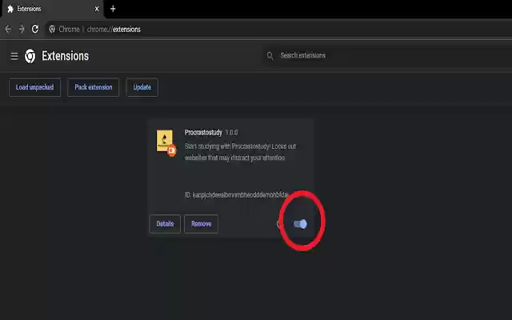The image size is (512, 320).
Task: Click the 'Start studying with Proctastostudy' description
Action: 240,152
